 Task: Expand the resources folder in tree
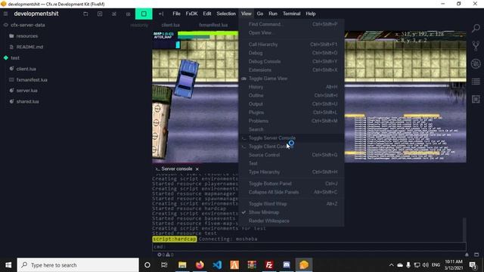point(27,36)
